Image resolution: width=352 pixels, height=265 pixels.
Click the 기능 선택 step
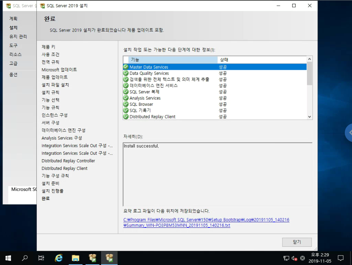pyautogui.click(x=50, y=100)
